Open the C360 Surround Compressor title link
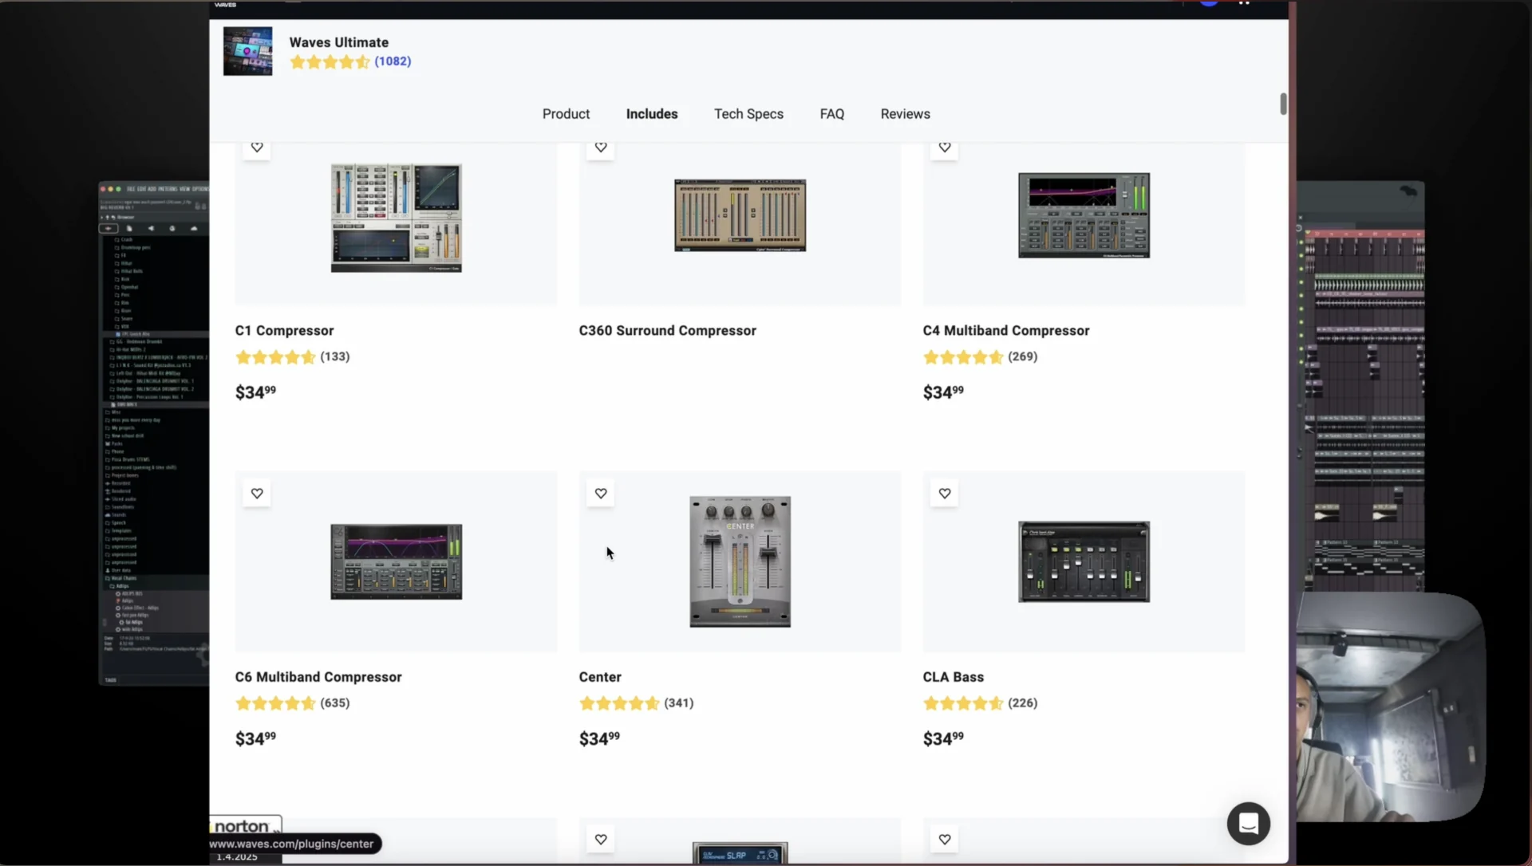Screen dimensions: 1532x866 (x=667, y=330)
